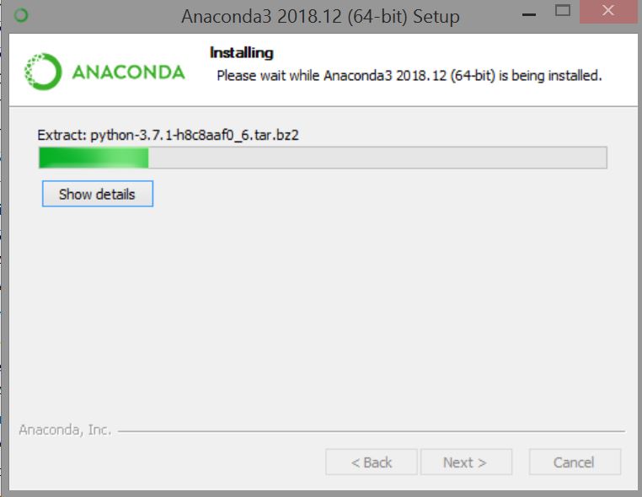Click the Anaconda, Inc. branding text

coord(65,430)
